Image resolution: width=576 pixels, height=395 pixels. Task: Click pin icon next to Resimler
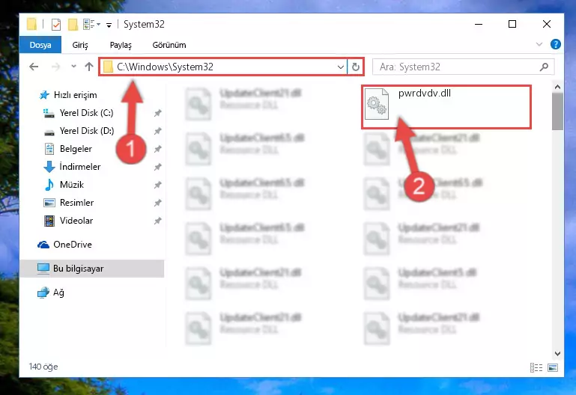[x=157, y=203]
